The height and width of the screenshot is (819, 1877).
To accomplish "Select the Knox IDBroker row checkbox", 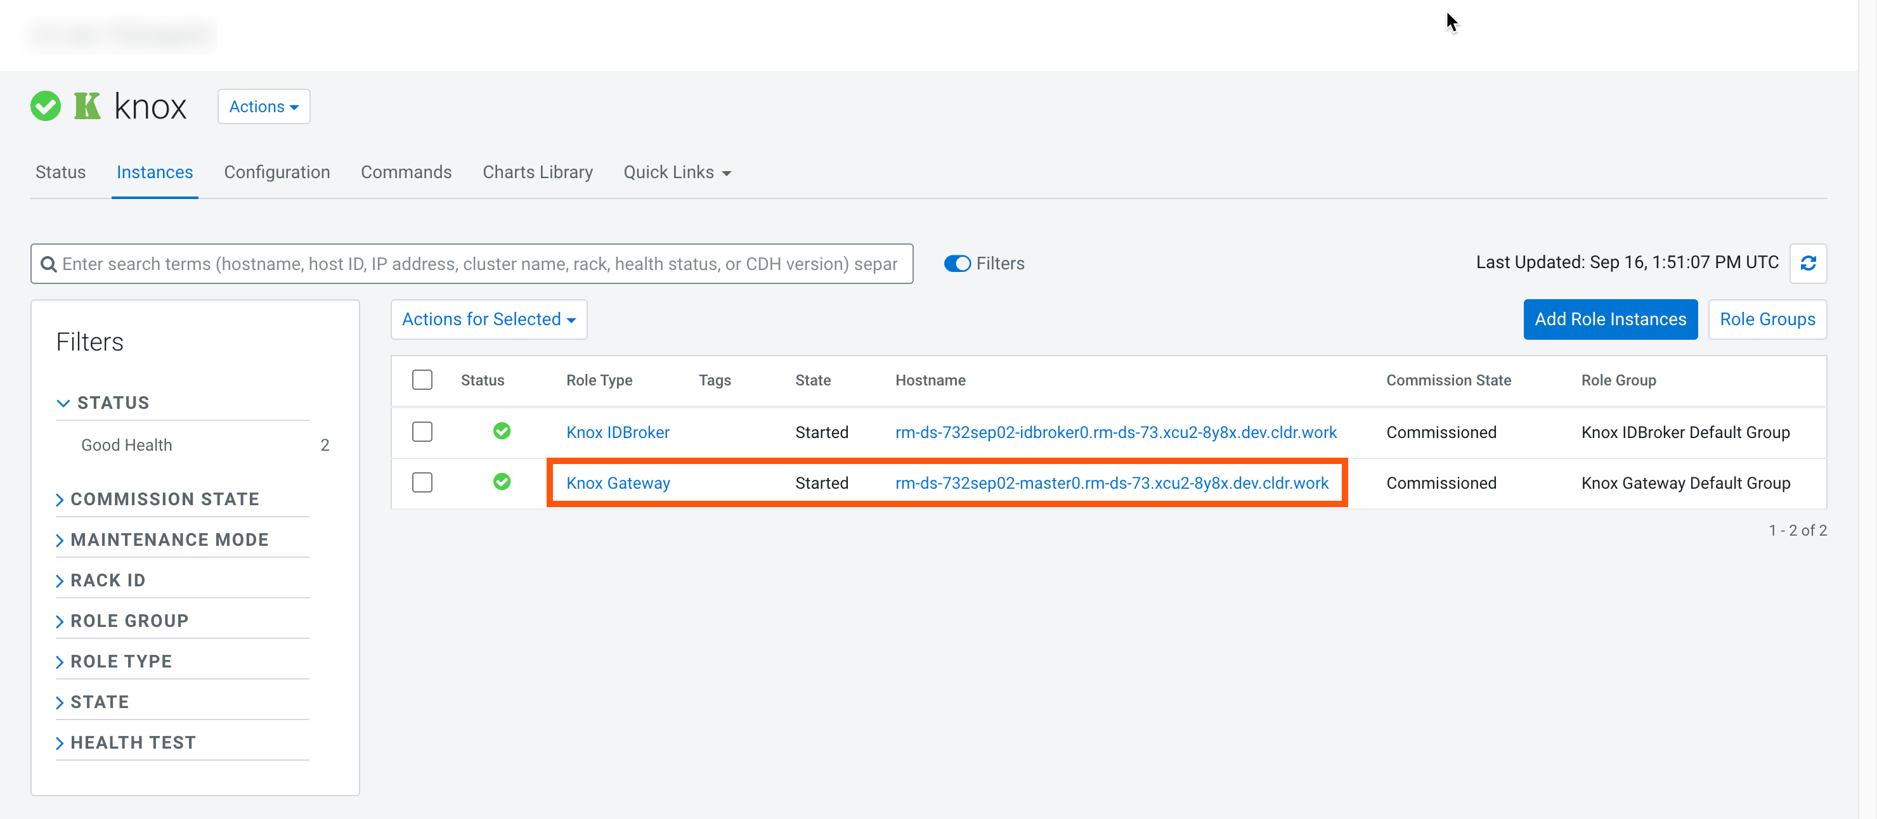I will coord(422,431).
